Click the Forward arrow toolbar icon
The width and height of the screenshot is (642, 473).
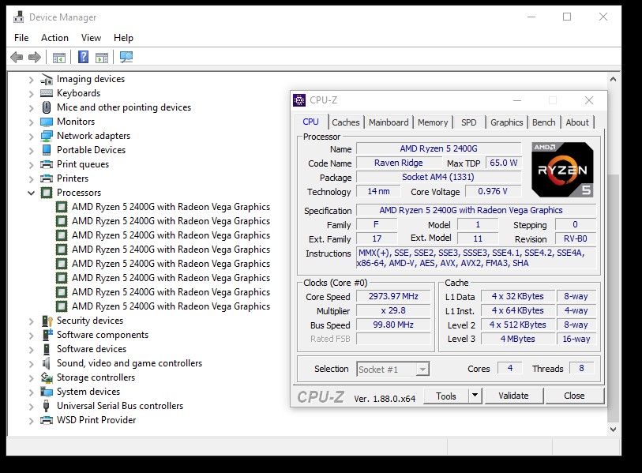(x=34, y=57)
